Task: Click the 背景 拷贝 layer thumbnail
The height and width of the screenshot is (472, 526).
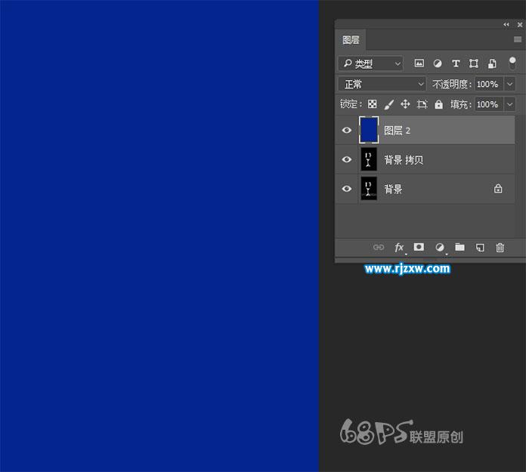Action: [369, 159]
